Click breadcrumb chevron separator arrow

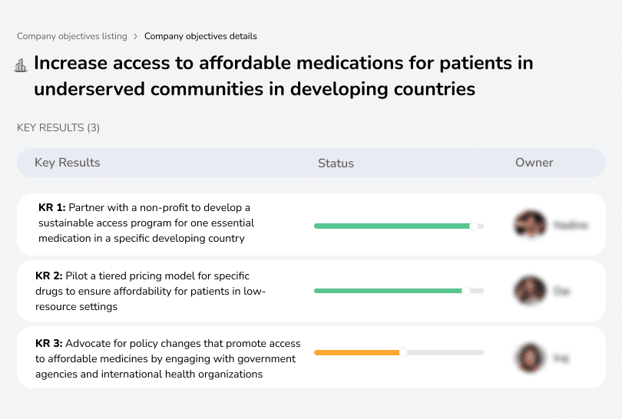coord(136,36)
